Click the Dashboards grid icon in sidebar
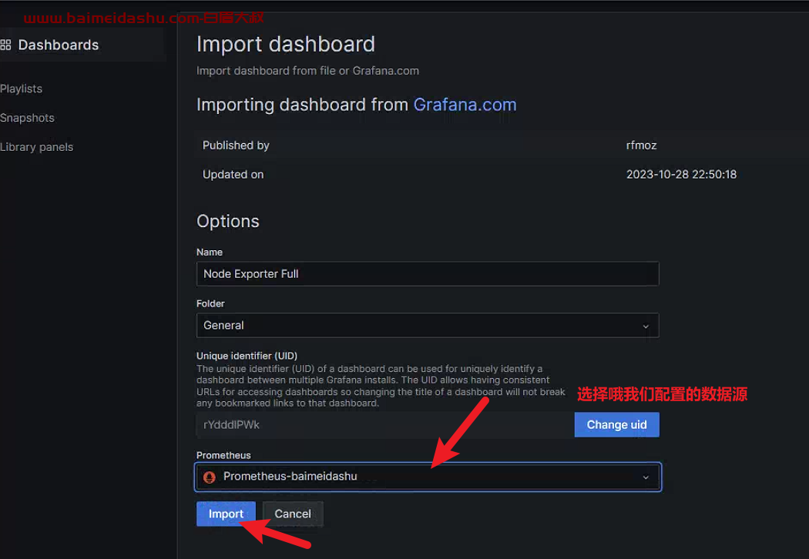 (x=5, y=45)
